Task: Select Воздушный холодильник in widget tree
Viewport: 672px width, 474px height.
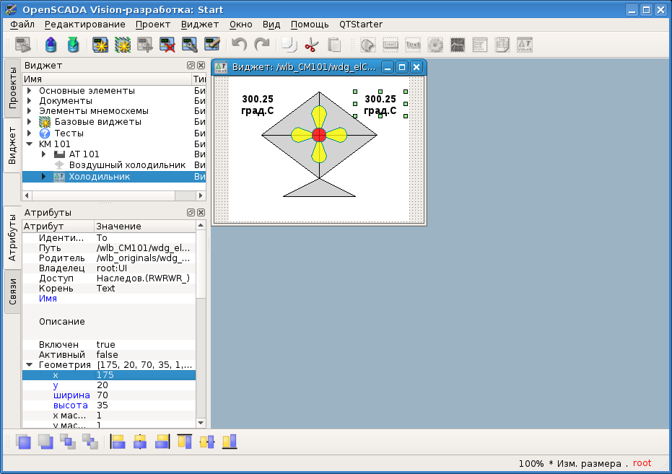Action: (x=127, y=165)
